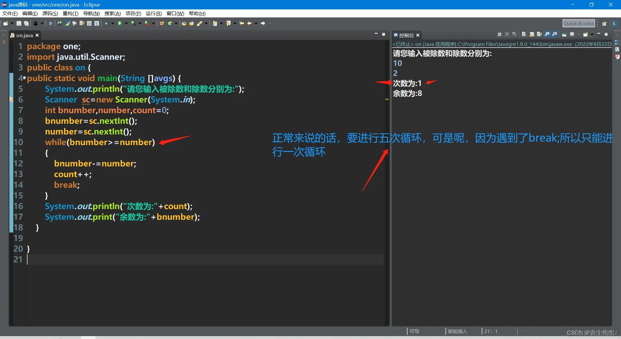
Task: Click the warning marker on line 6
Action: tap(11, 100)
